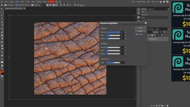Select the Lasso tool
This screenshot has width=190, height=107.
pyautogui.click(x=2, y=15)
